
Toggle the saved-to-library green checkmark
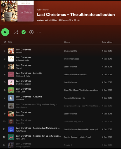pyautogui.click(x=23, y=32)
